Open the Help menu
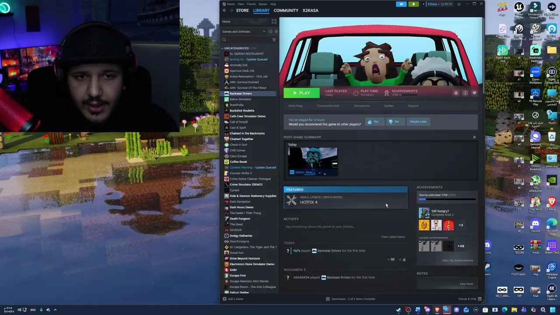 tap(273, 4)
